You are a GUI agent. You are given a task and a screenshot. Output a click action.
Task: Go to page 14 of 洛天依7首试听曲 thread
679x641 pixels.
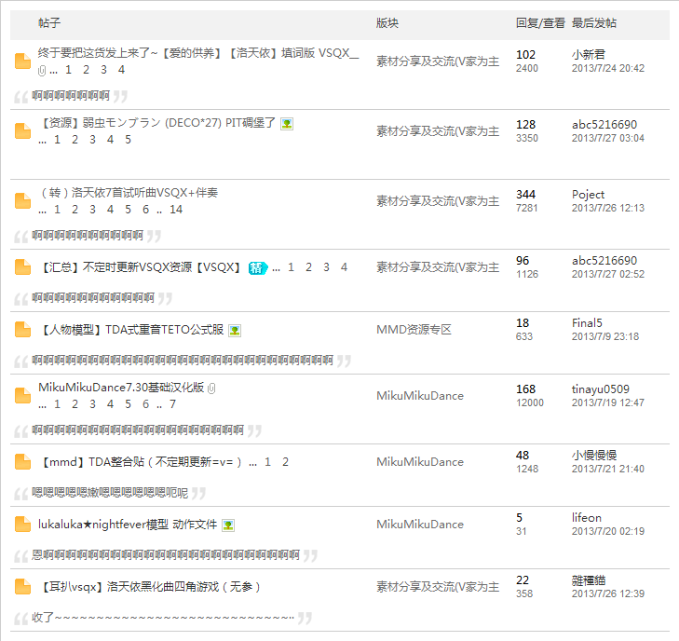tap(176, 210)
